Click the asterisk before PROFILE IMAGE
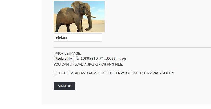 [x=54, y=52]
